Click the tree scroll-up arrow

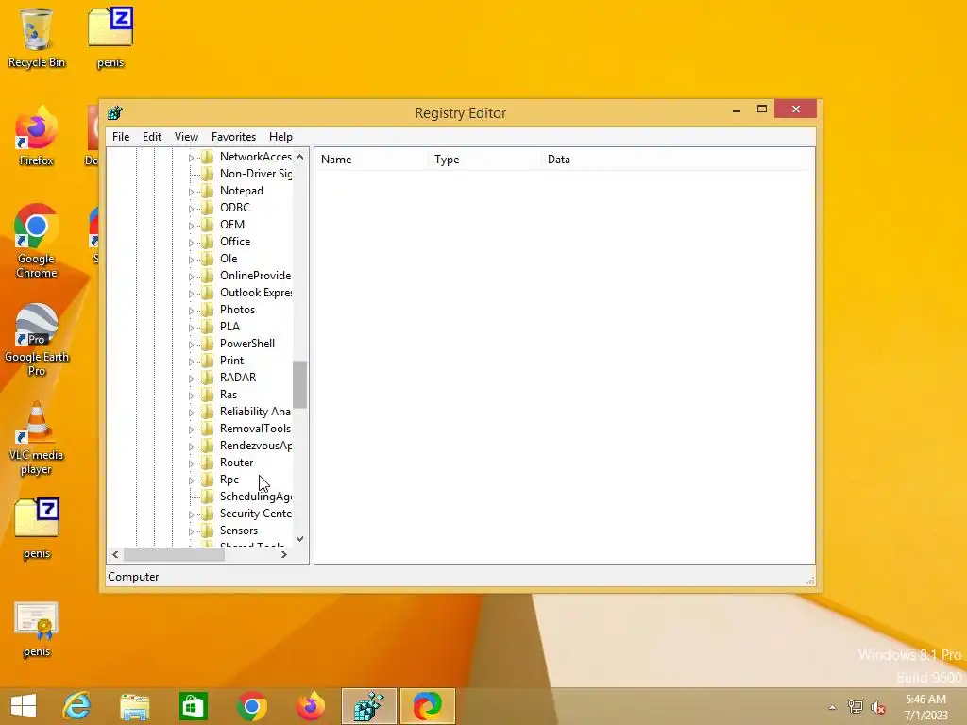pos(299,157)
